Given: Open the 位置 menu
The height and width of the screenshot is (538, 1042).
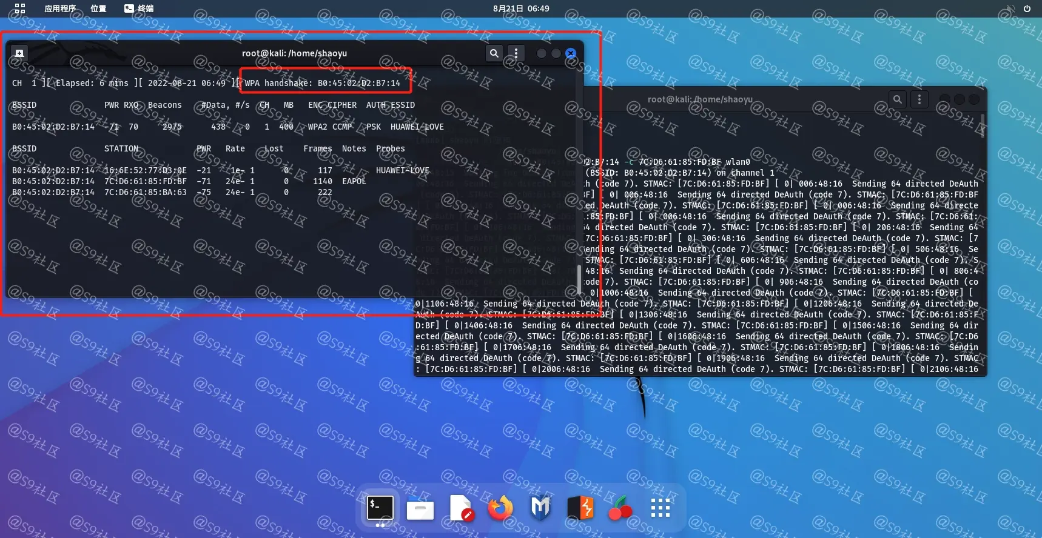Looking at the screenshot, I should click(x=98, y=8).
